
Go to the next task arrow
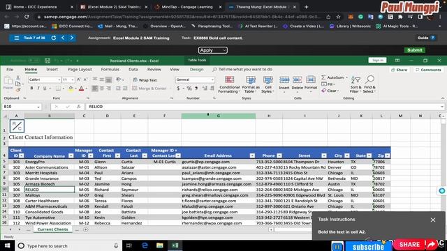coord(72,38)
